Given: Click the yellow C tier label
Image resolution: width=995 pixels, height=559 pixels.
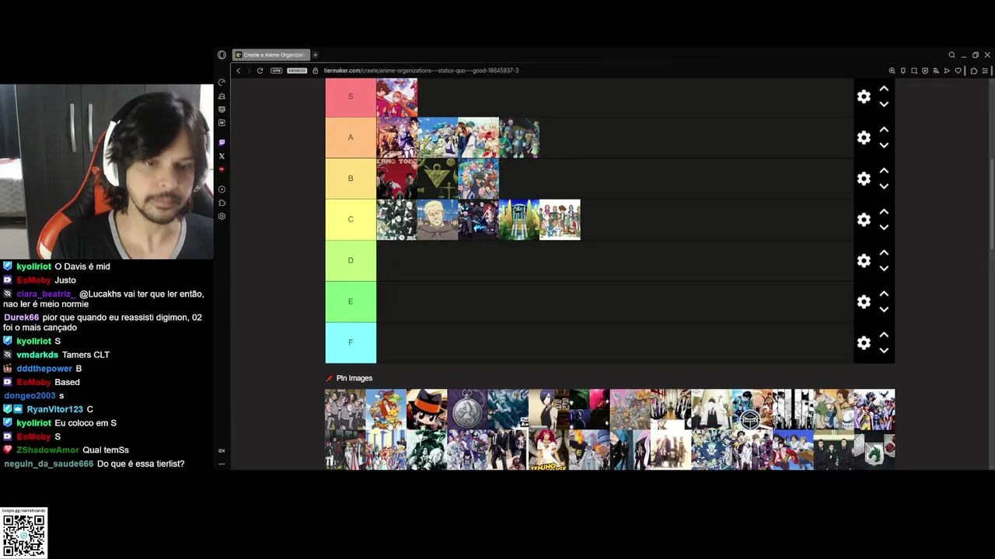Looking at the screenshot, I should point(351,219).
